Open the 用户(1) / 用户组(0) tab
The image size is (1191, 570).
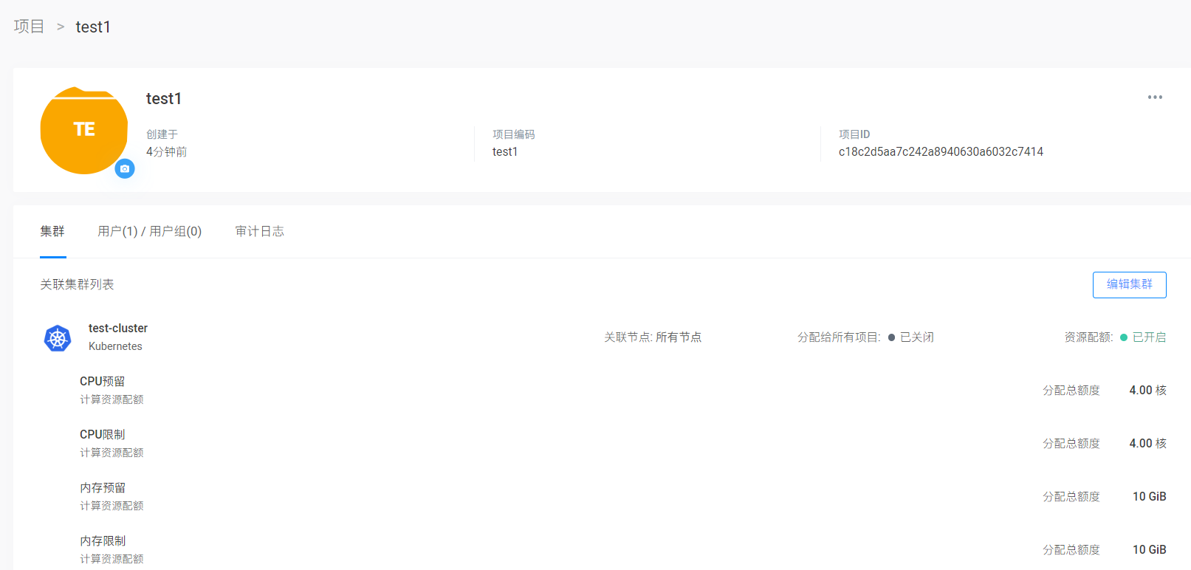pyautogui.click(x=149, y=231)
